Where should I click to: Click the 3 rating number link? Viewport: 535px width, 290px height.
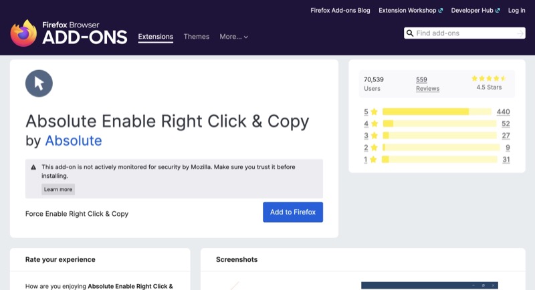(x=366, y=136)
